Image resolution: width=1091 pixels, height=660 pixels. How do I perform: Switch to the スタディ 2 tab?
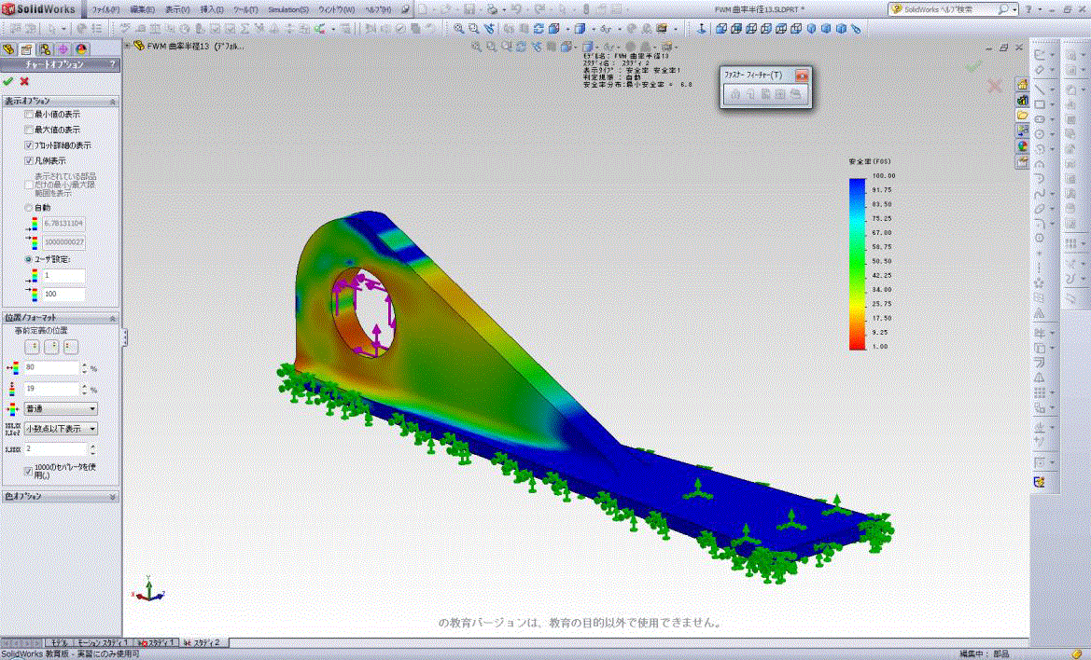coord(203,642)
